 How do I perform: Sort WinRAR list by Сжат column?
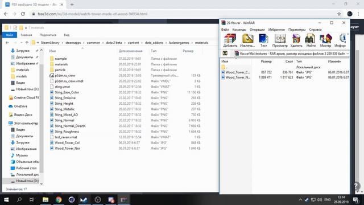(x=289, y=61)
